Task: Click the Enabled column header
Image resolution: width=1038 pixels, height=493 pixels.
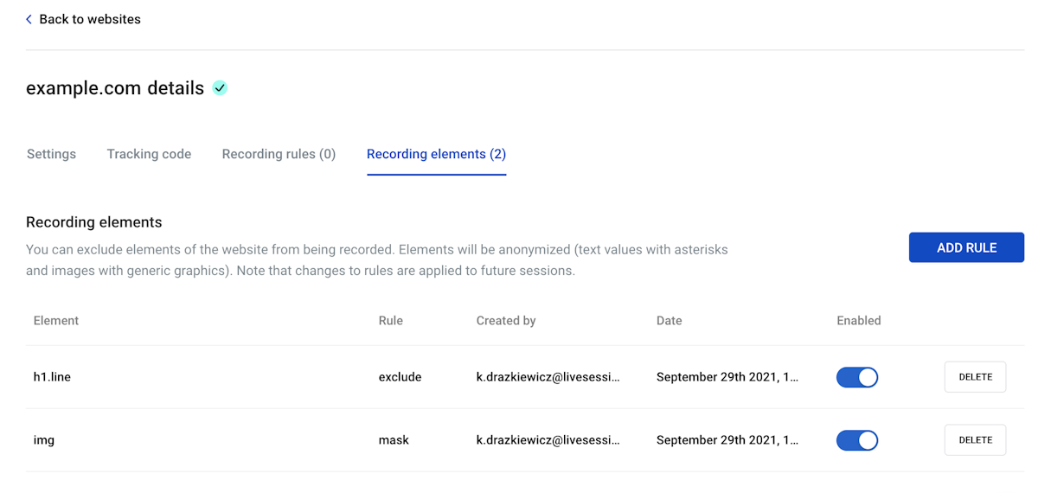Action: 858,321
